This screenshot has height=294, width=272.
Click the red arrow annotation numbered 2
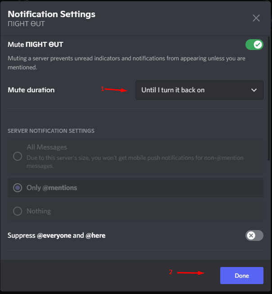coord(187,272)
